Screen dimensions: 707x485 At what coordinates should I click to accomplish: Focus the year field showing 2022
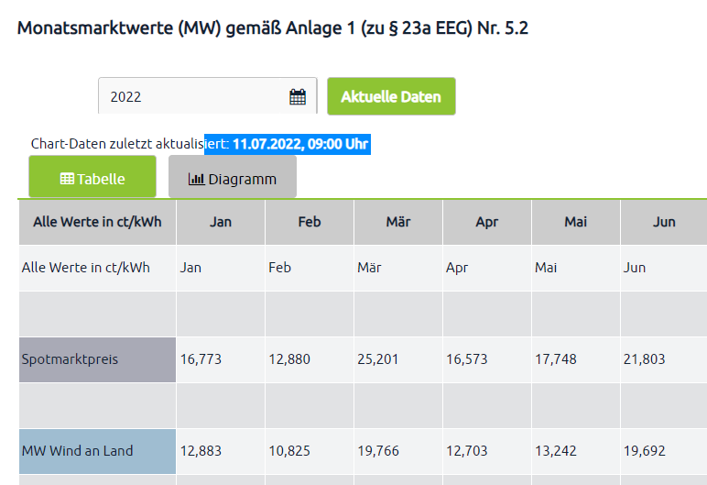tap(192, 96)
